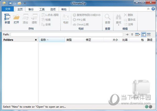Open the 查找 binoculars find dropdown
Screen dimensions: 157x111
tap(118, 19)
